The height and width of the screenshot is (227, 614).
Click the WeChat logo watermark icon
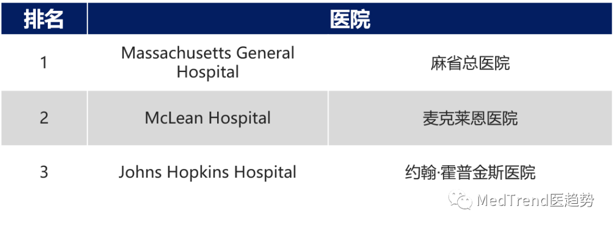pyautogui.click(x=460, y=200)
